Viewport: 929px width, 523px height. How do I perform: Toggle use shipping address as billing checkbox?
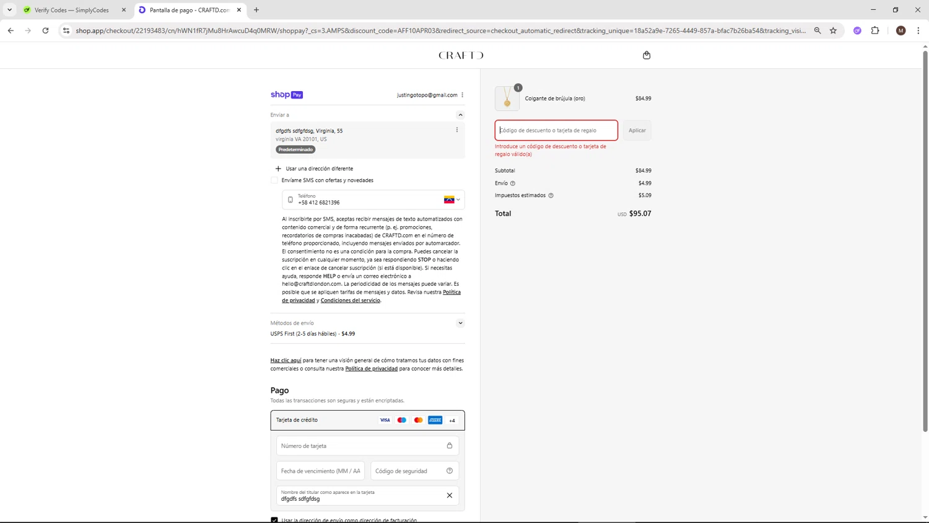pyautogui.click(x=274, y=520)
